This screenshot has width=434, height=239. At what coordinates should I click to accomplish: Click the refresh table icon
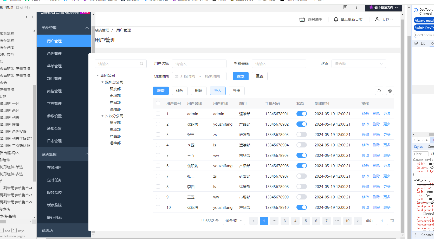coord(379,91)
